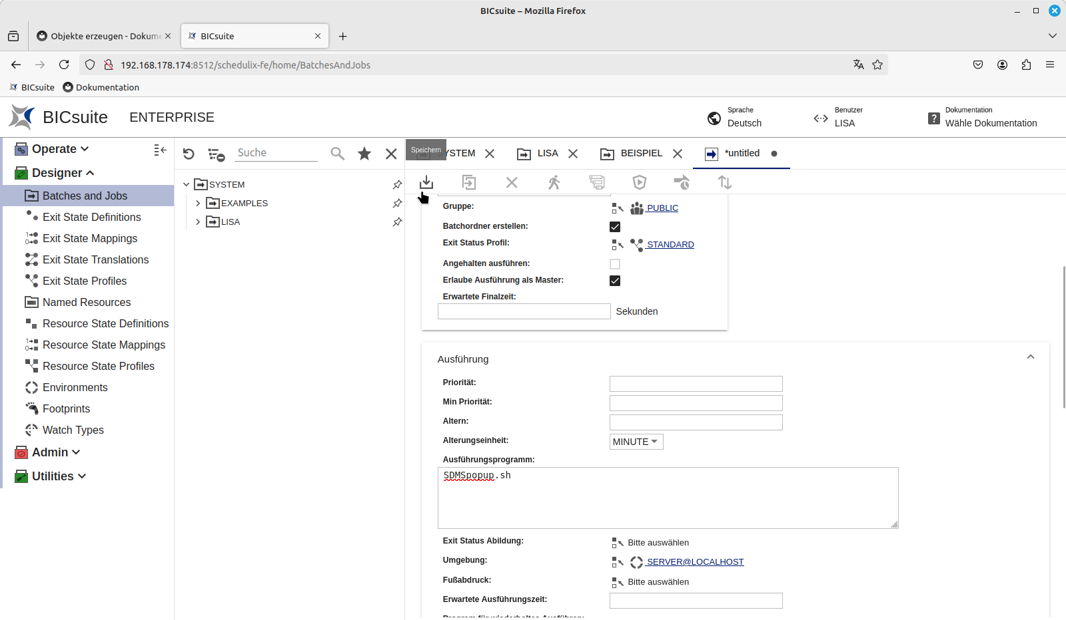Click the running person toolbar icon

click(x=554, y=182)
